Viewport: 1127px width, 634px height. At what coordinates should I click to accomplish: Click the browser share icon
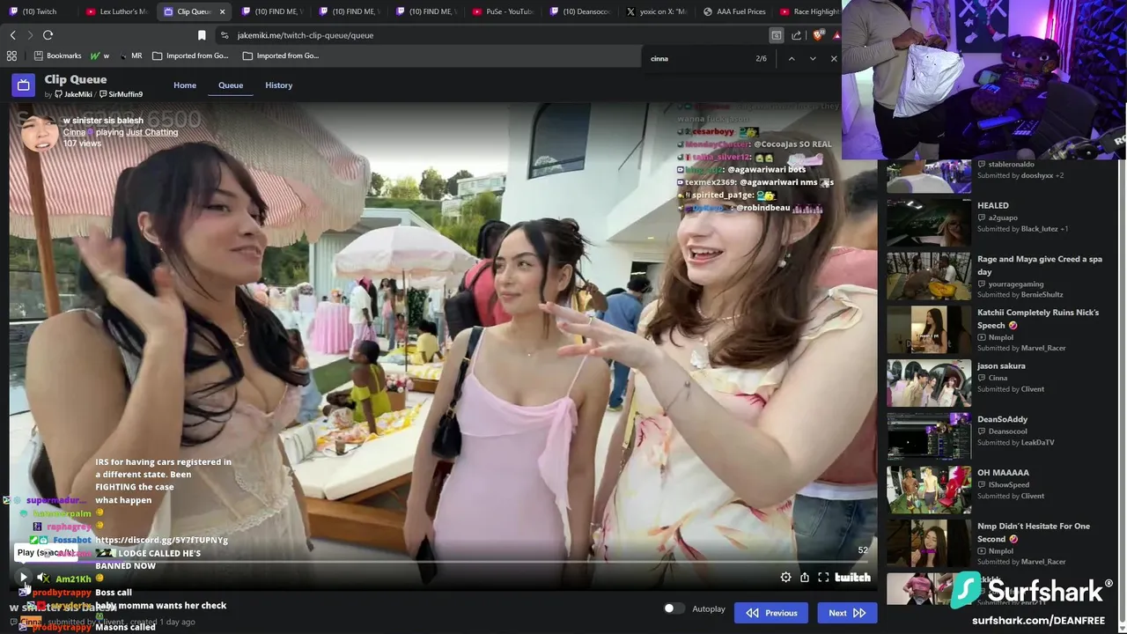click(796, 35)
